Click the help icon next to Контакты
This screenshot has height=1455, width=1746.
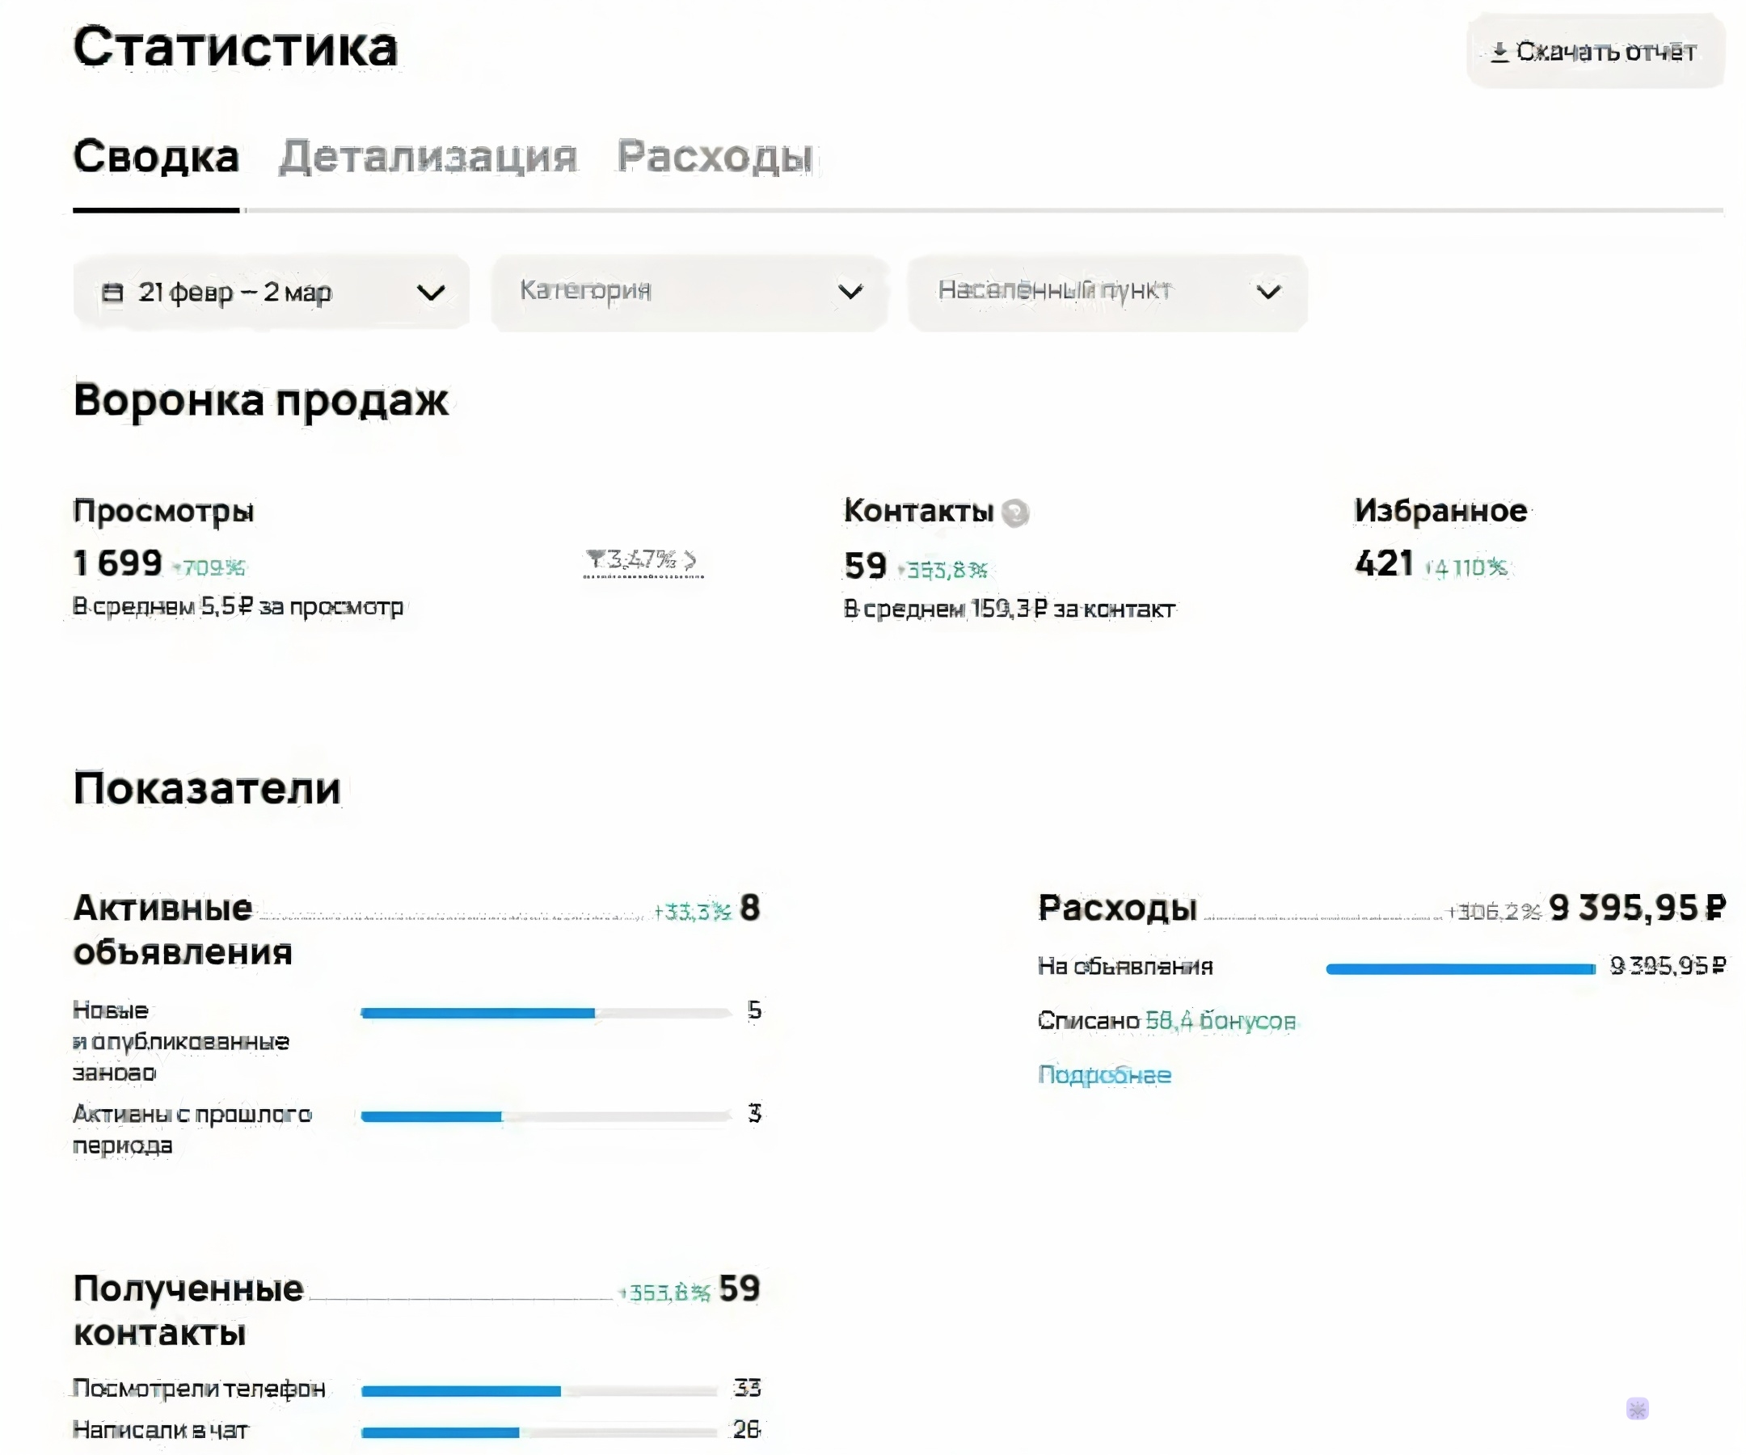tap(1015, 513)
